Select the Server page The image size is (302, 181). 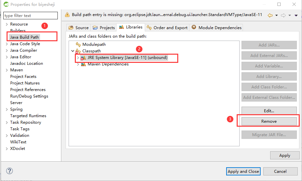[x=16, y=103]
